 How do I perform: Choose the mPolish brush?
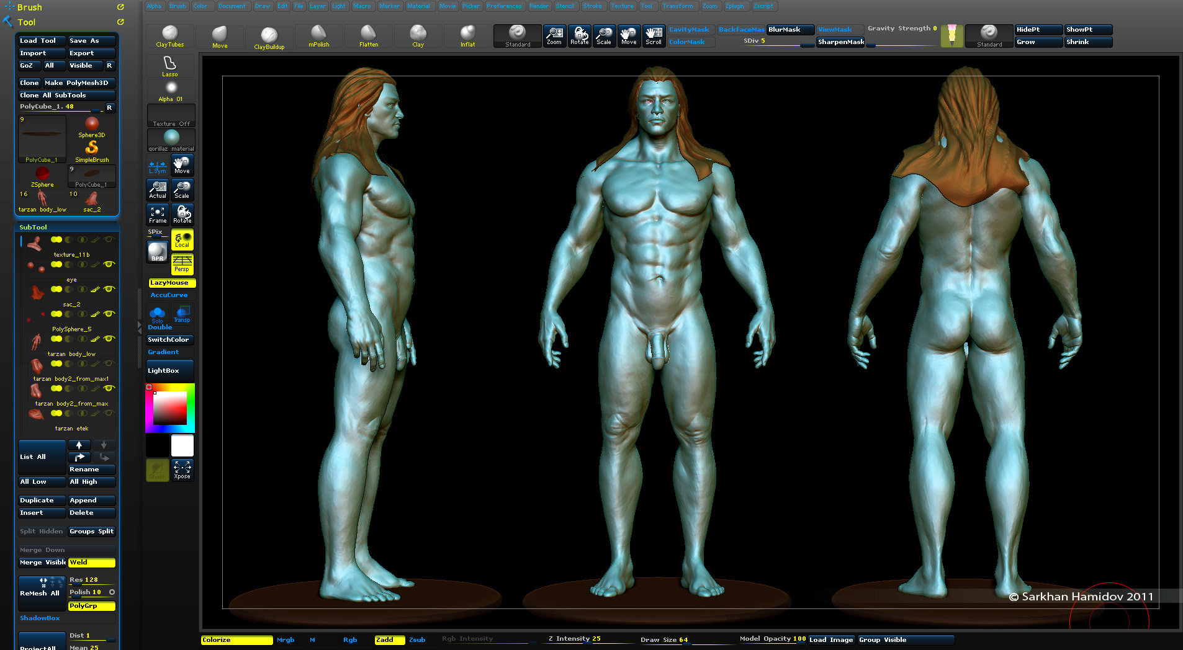(x=318, y=36)
